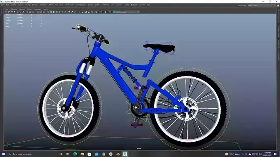
Task: Click the workspace lock icon
Action: [278, 5]
